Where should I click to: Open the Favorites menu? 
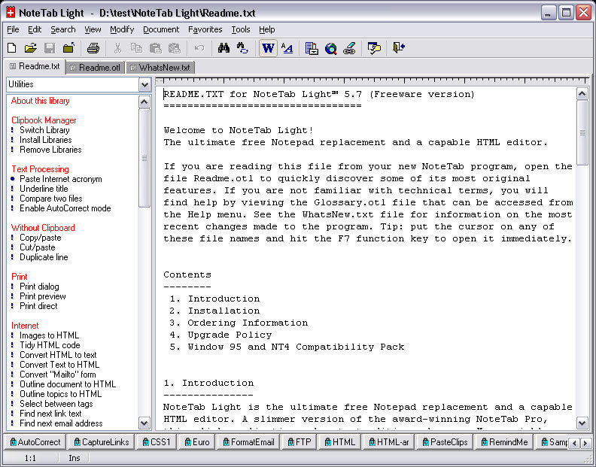pyautogui.click(x=205, y=29)
